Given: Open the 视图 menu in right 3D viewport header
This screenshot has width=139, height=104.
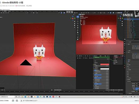Looking at the screenshot, I should click(x=82, y=13).
